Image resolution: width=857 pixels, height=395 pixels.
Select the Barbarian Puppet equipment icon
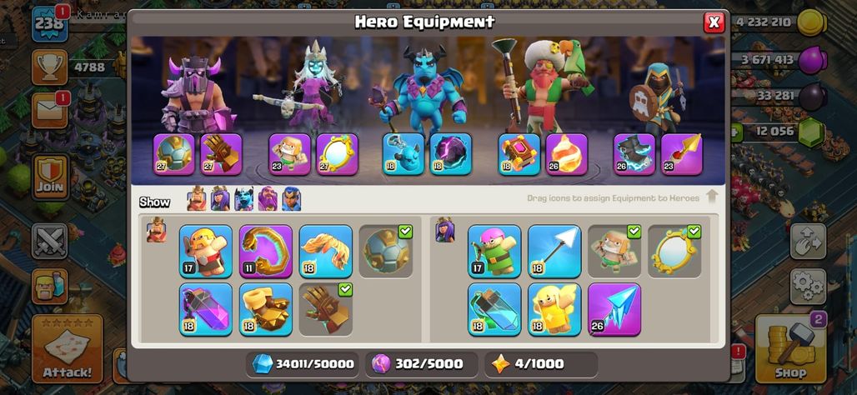(206, 252)
